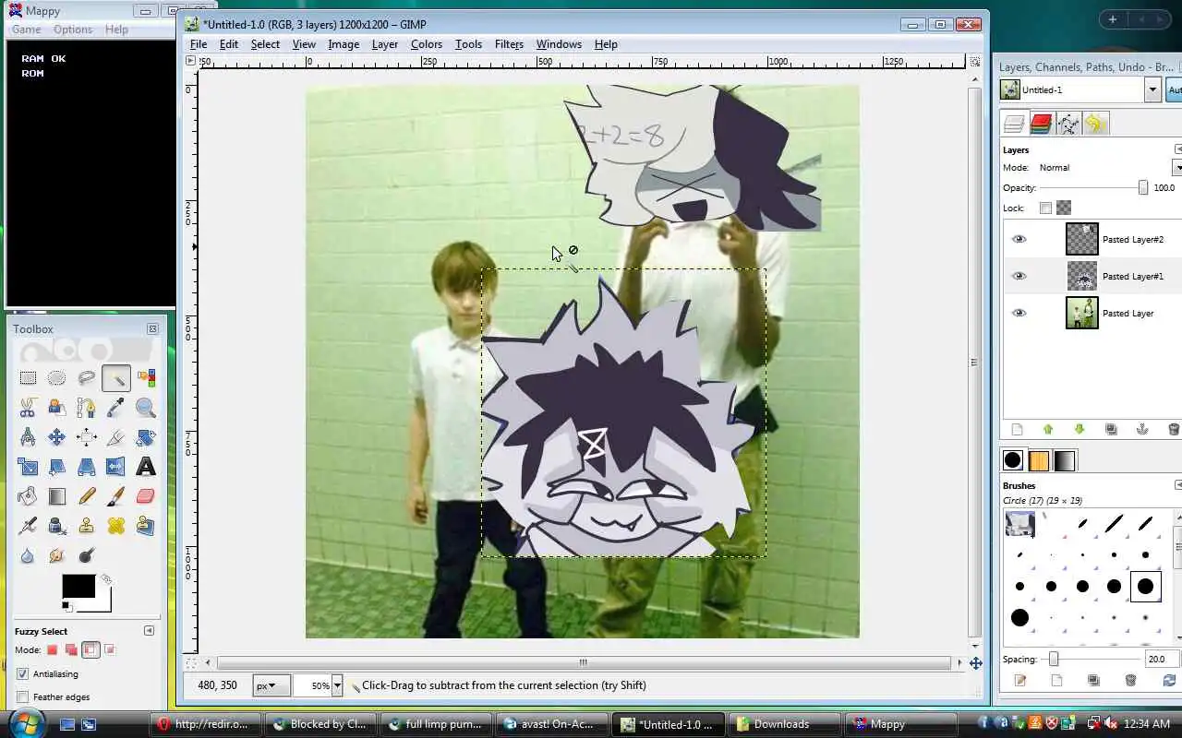Toggle the Antialiasing checkbox
This screenshot has height=738, width=1182.
coord(23,673)
